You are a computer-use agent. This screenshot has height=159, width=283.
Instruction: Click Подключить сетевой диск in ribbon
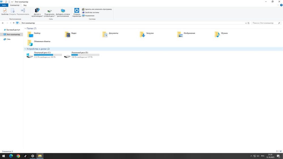pyautogui.click(x=50, y=13)
